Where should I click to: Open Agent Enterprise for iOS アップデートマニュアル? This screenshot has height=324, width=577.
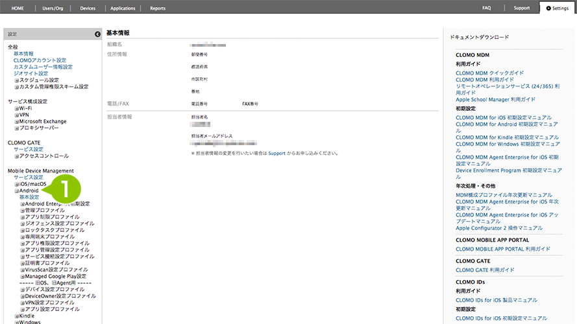[x=507, y=218]
